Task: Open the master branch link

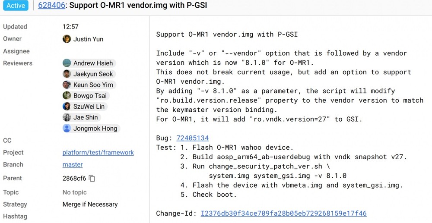Action: [x=73, y=164]
